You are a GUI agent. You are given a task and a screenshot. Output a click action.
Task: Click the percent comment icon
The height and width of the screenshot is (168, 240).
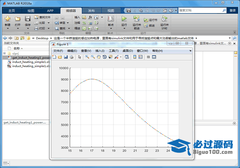coord(84,23)
